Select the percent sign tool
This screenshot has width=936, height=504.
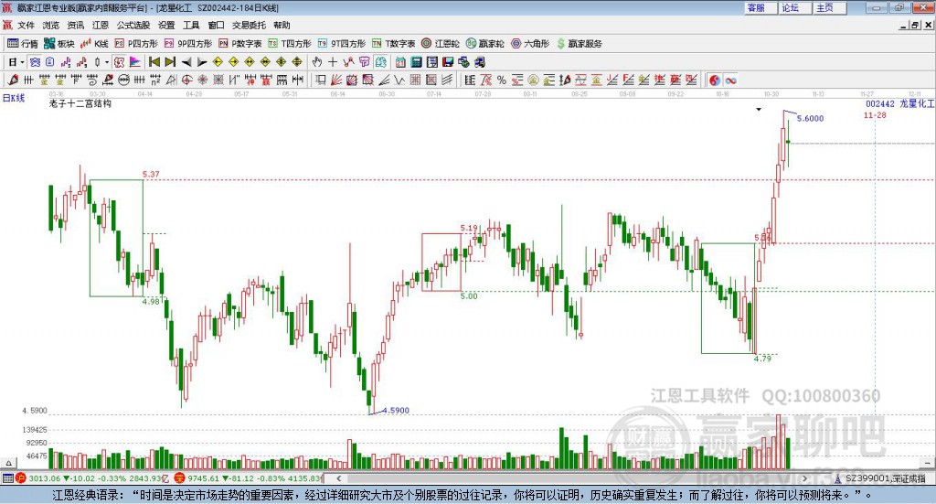click(502, 80)
